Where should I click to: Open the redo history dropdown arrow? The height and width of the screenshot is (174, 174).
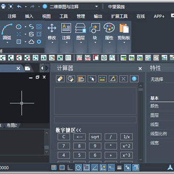(39, 7)
